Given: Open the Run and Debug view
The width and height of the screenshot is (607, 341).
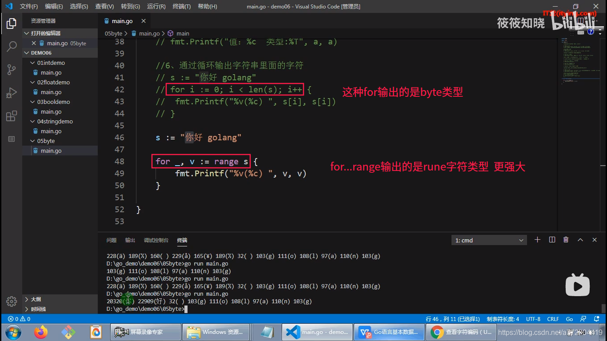Looking at the screenshot, I should [12, 93].
